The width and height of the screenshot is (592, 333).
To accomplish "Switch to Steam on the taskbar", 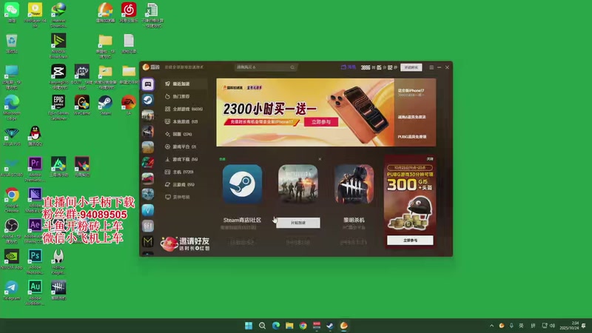I will [x=330, y=326].
